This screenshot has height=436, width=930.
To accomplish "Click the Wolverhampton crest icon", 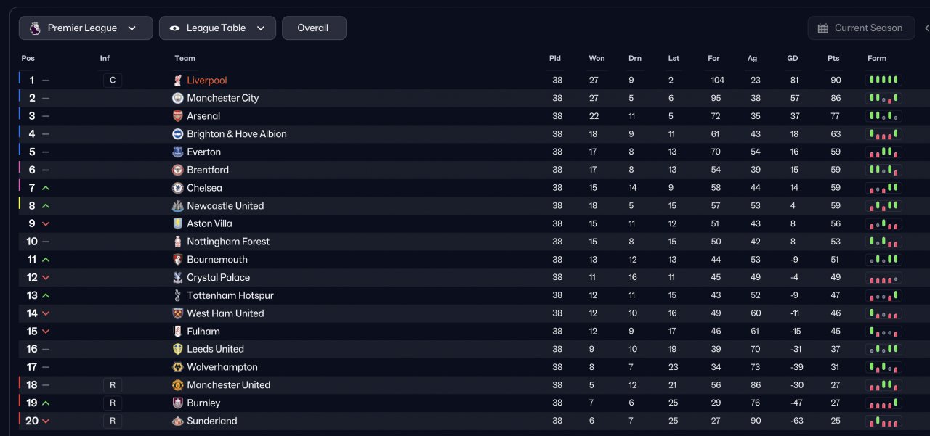I will pos(178,367).
